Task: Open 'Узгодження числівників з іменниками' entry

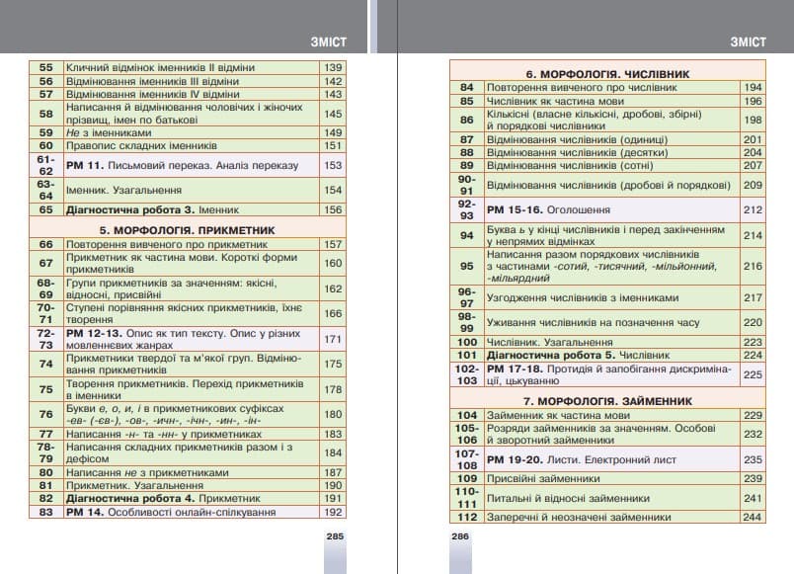Action: coord(583,297)
